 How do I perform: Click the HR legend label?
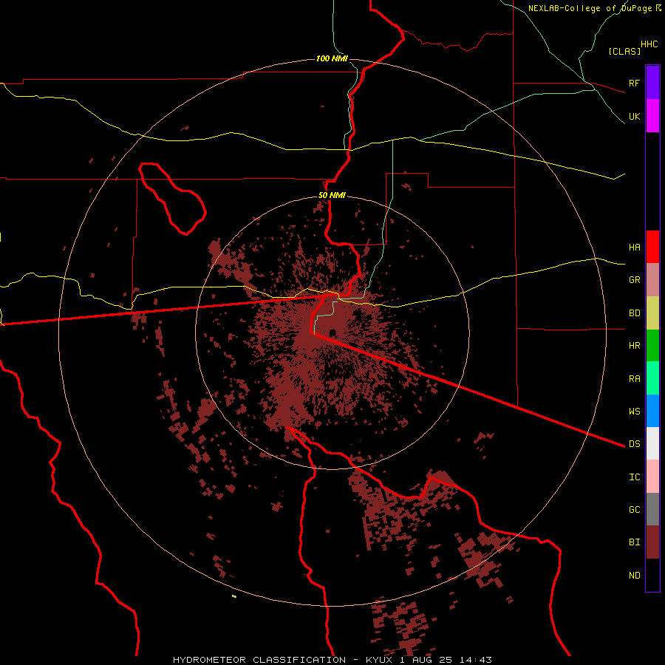coord(634,346)
